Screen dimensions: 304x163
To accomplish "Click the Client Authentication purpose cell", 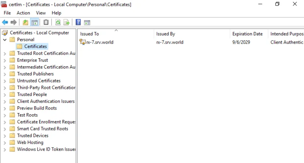I will click(x=287, y=42).
